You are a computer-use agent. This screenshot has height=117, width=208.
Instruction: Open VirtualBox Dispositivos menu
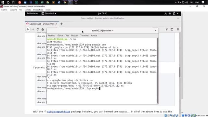coord(38,10)
